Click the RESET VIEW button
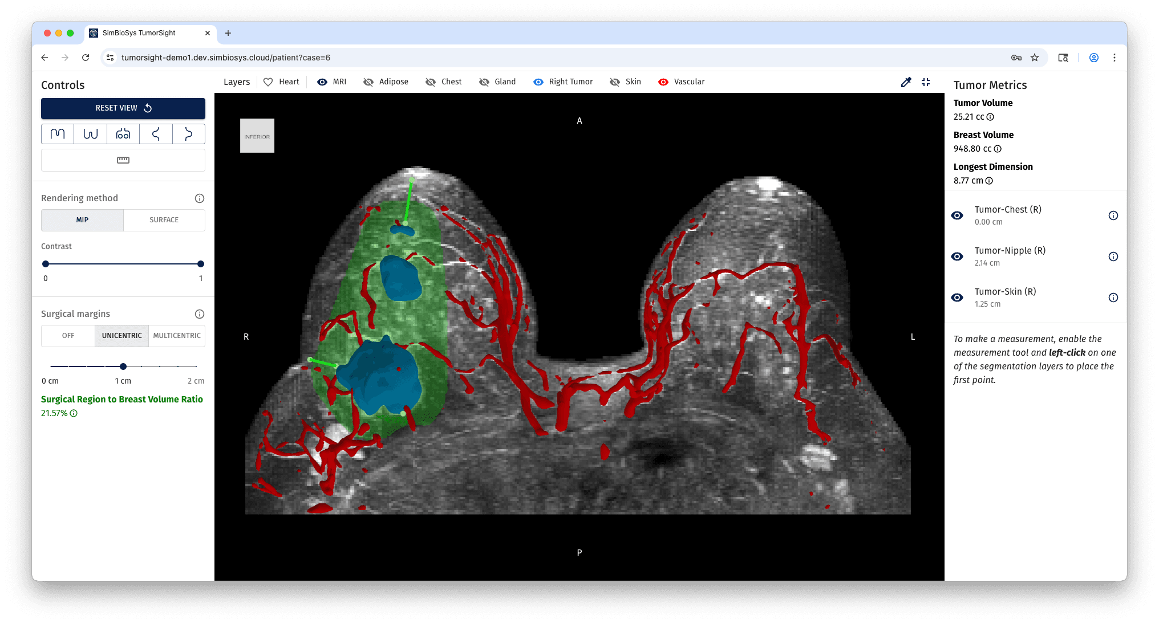Screen dimensions: 1159x623 [x=123, y=108]
